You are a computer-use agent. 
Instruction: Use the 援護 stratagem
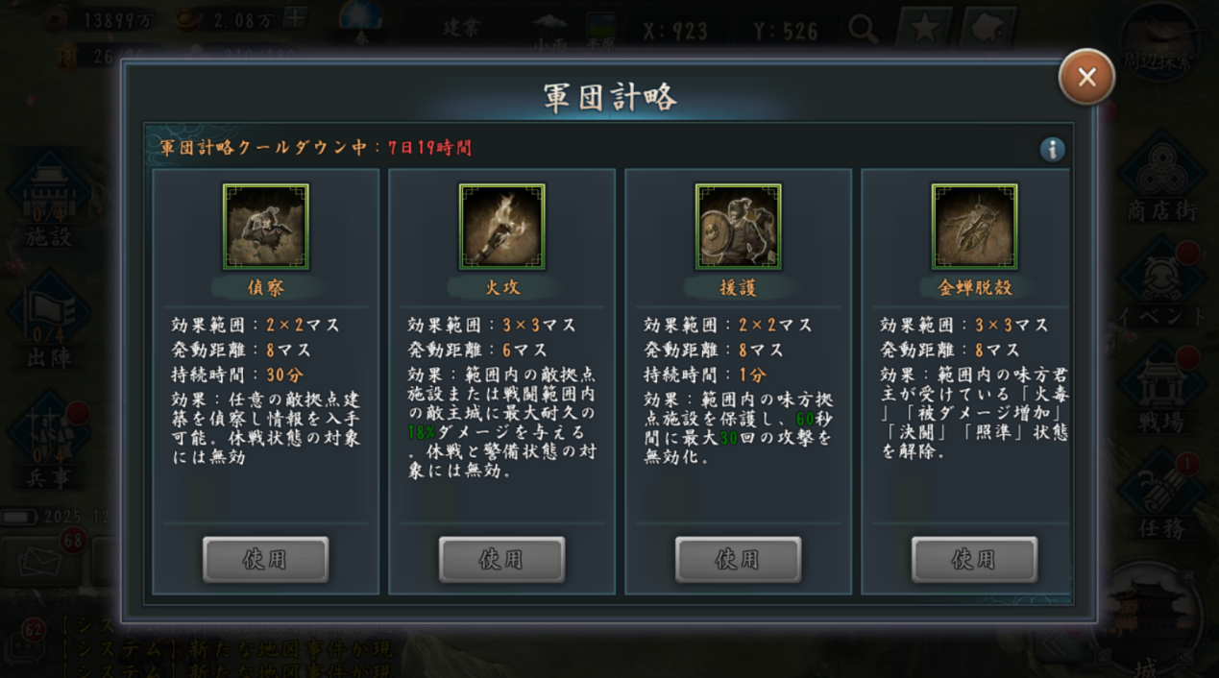pyautogui.click(x=739, y=560)
